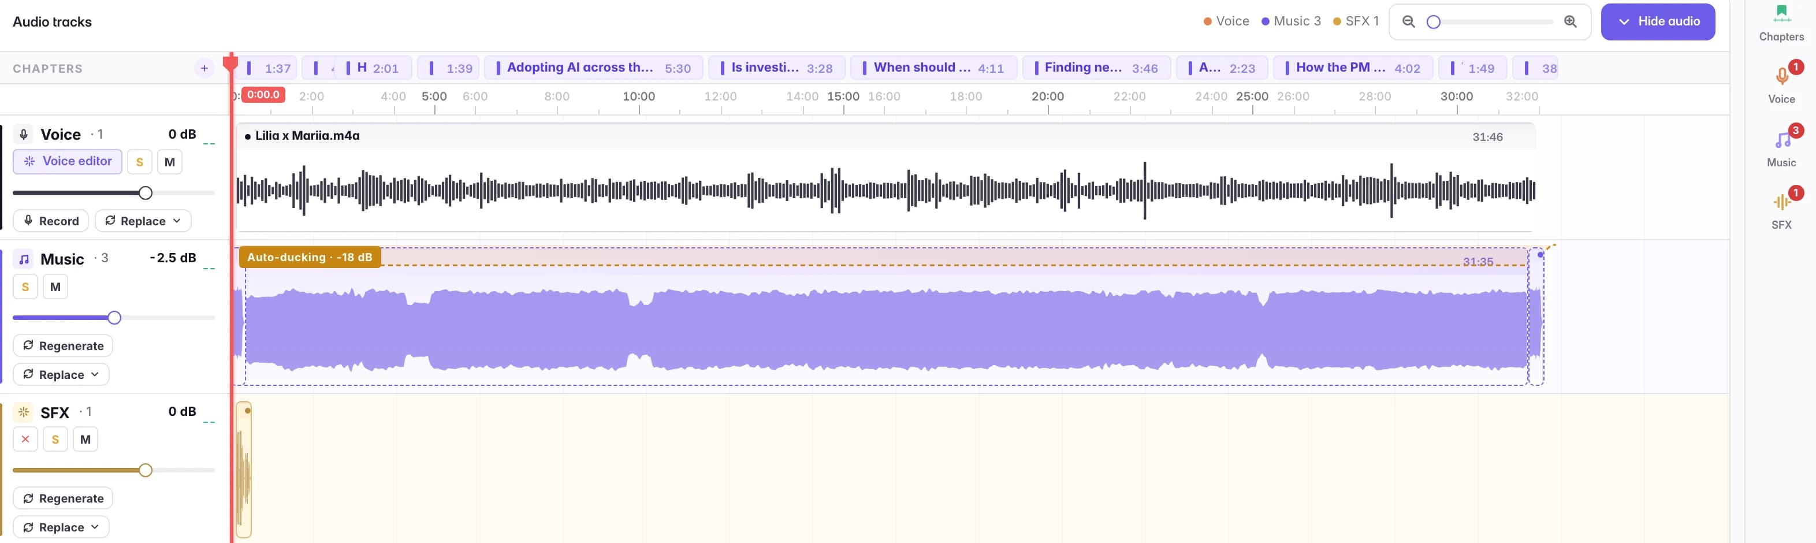Collapse audio with Hide audio button
Screen dimensions: 1816x543
(1657, 22)
